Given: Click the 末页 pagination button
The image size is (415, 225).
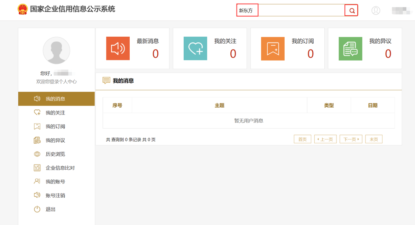Looking at the screenshot, I should 373,139.
